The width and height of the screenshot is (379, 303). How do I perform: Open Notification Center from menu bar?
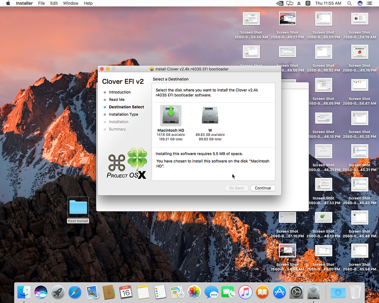[x=369, y=3]
